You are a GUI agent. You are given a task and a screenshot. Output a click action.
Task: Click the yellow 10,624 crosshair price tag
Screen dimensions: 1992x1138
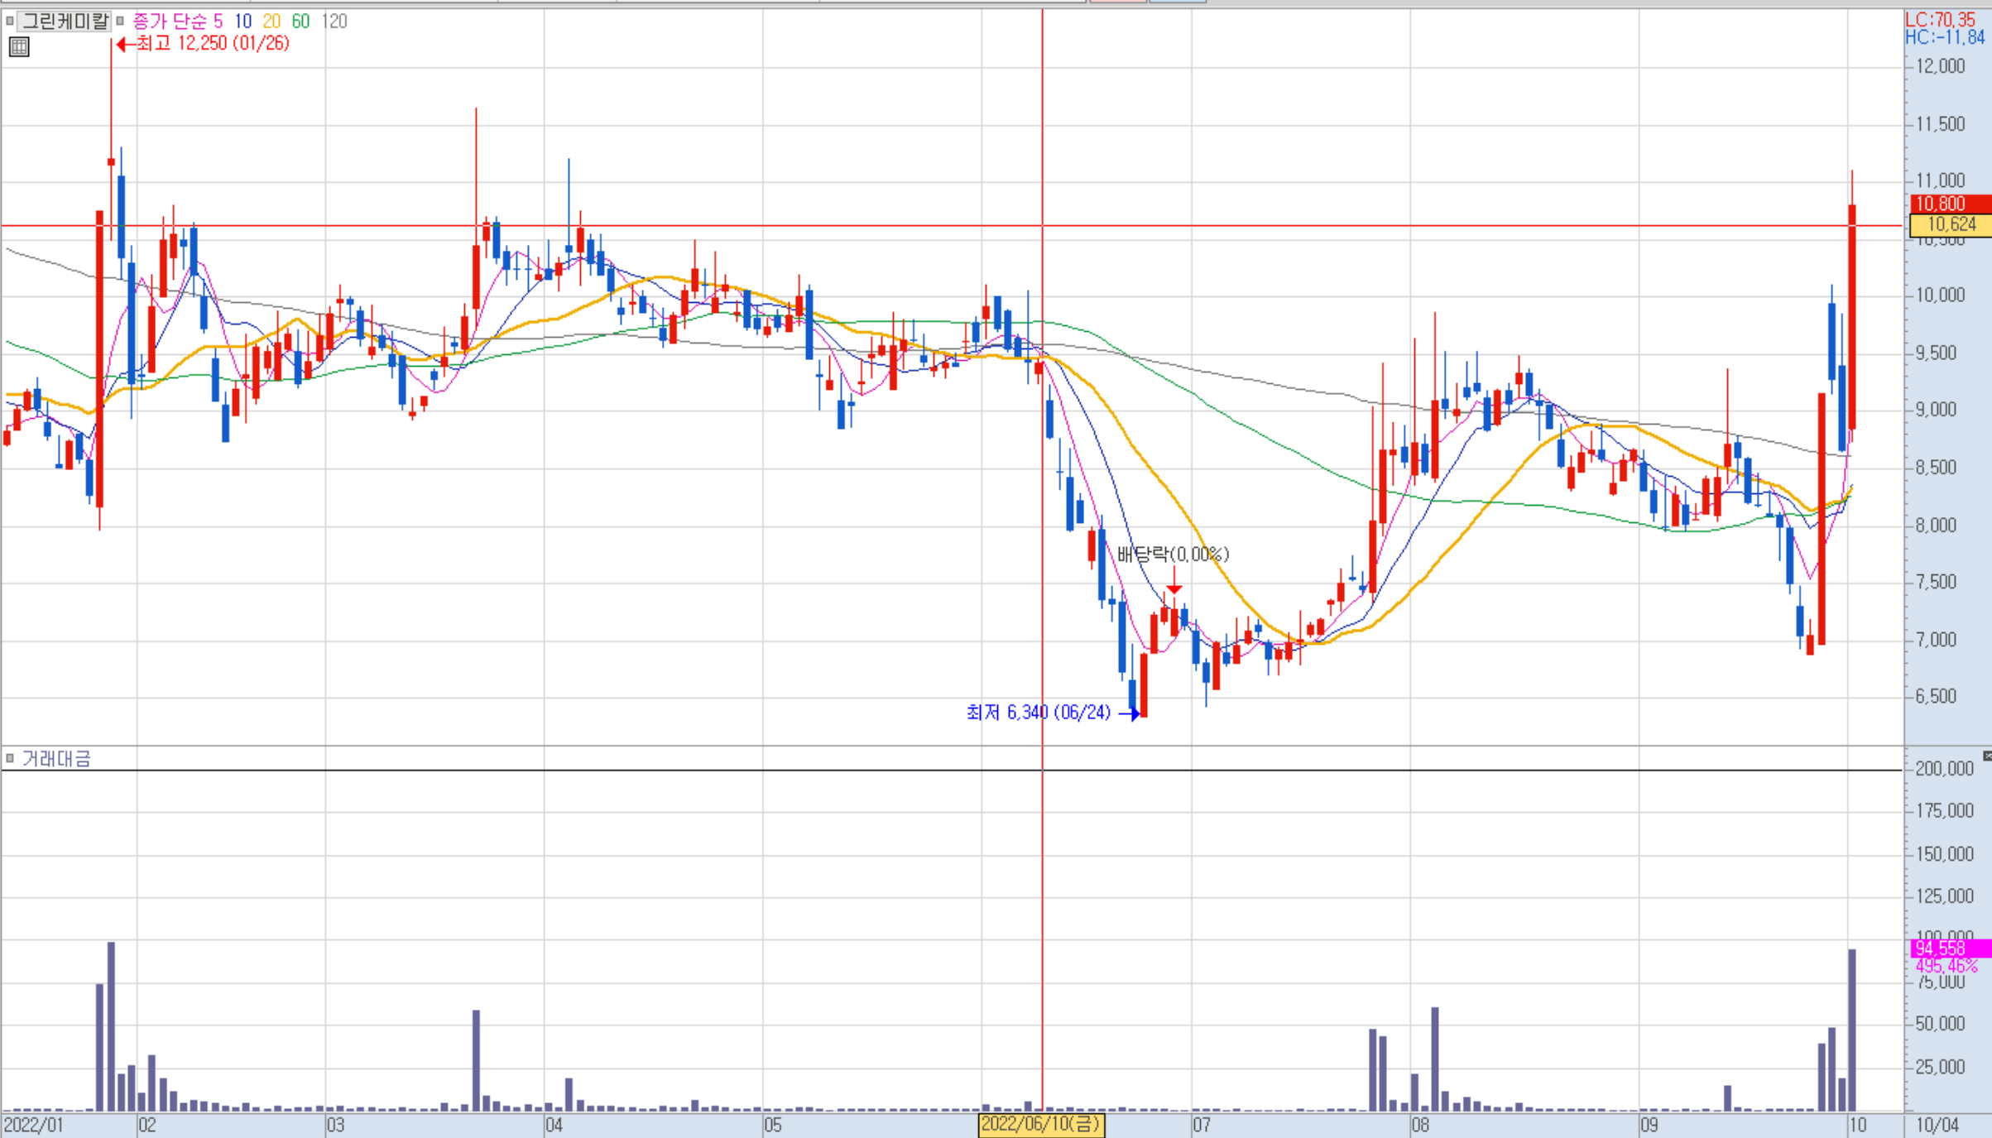click(1950, 224)
